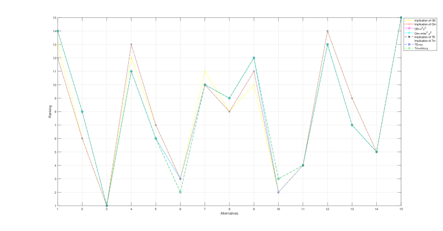Image resolution: width=443 pixels, height=231 pixels.
Task: Click the black dashed Implication of TD marker
Action: pyautogui.click(x=409, y=37)
